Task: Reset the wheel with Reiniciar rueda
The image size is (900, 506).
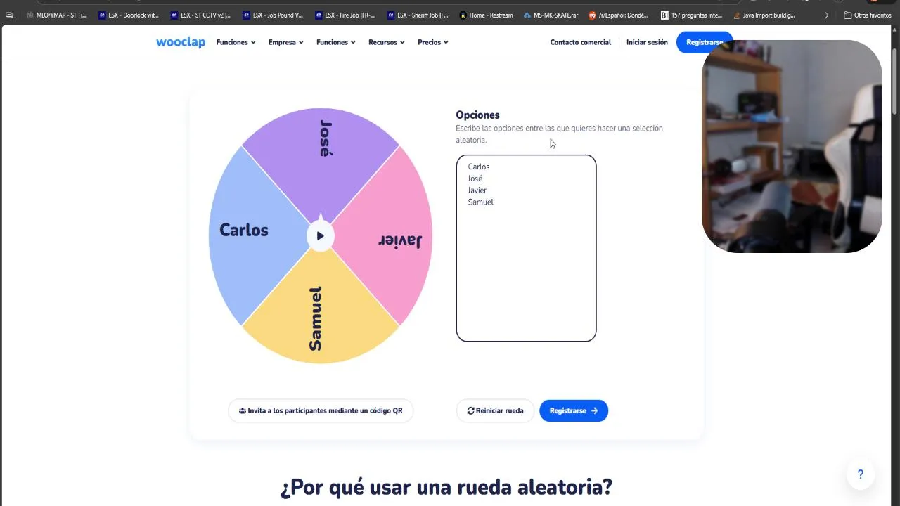Action: [495, 410]
